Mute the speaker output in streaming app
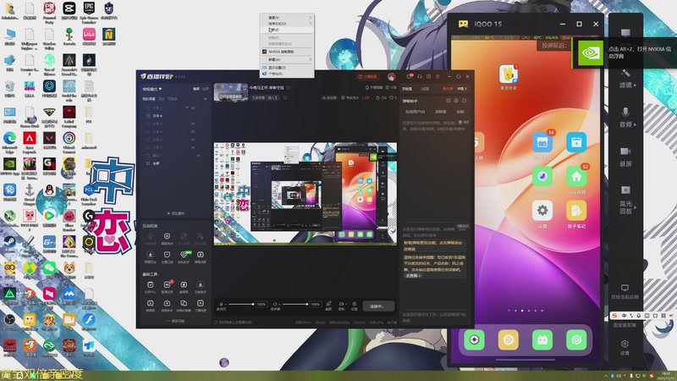The image size is (677, 381). (x=277, y=304)
